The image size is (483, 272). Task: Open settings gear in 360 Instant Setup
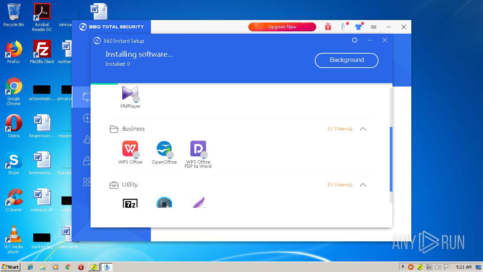pyautogui.click(x=354, y=40)
